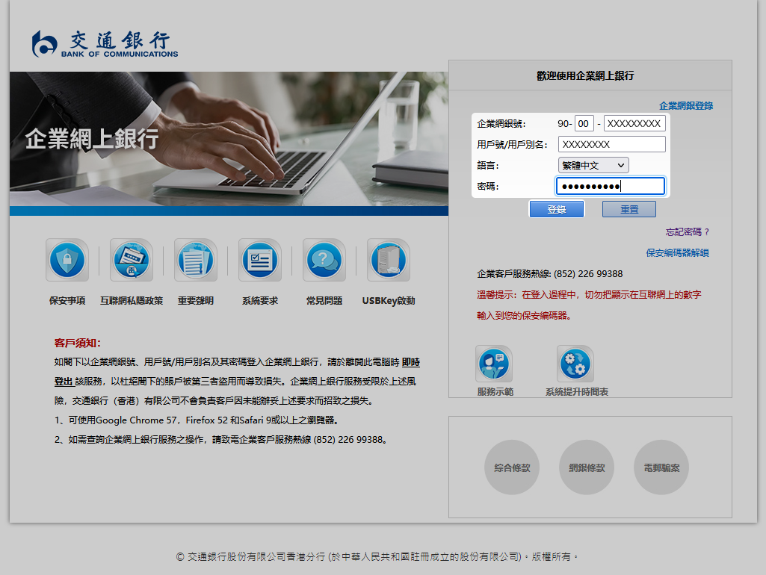The width and height of the screenshot is (766, 575).
Task: Click the 登錄 login button
Action: (557, 209)
